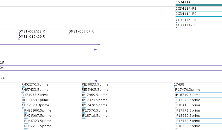Viewport: 222px width, 130px height.
Task: Select IP17371.5prime EST label
Action: 95,100
